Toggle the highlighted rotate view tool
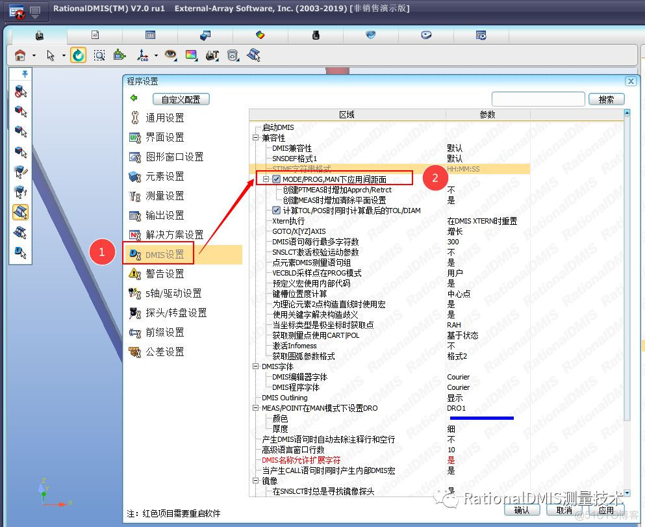Screen dimensions: 645x527 [78, 55]
